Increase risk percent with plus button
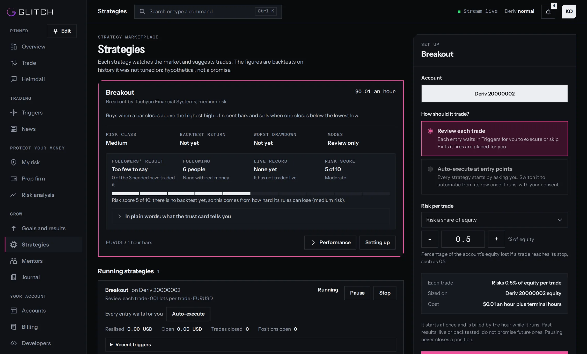The height and width of the screenshot is (354, 587). (x=496, y=239)
